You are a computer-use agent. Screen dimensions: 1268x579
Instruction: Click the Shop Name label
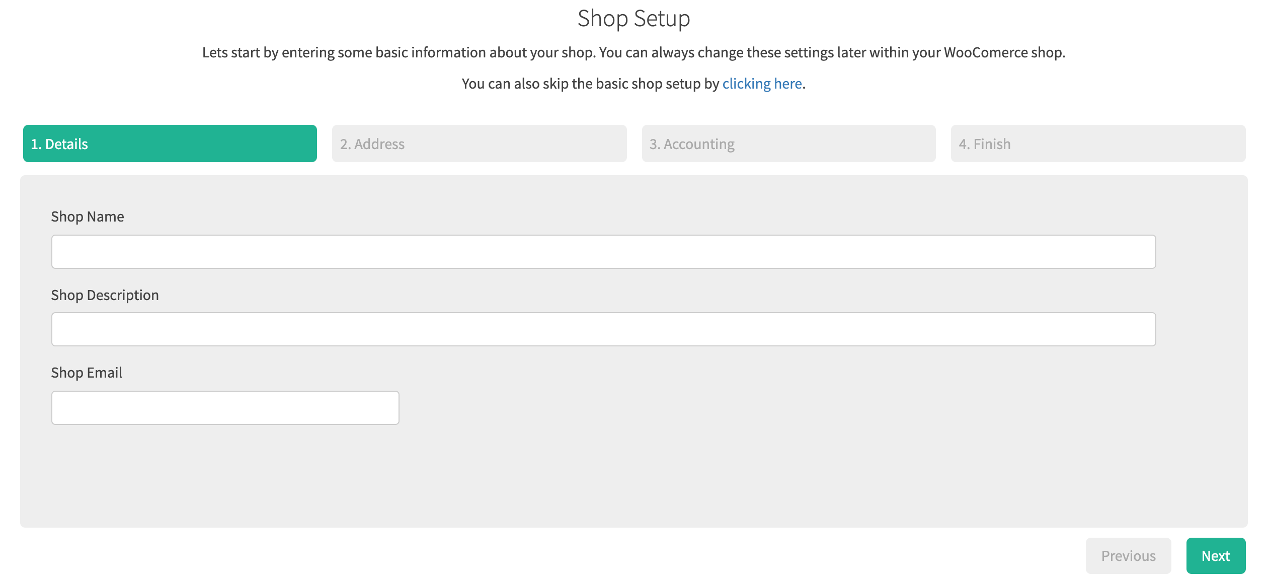(x=88, y=216)
